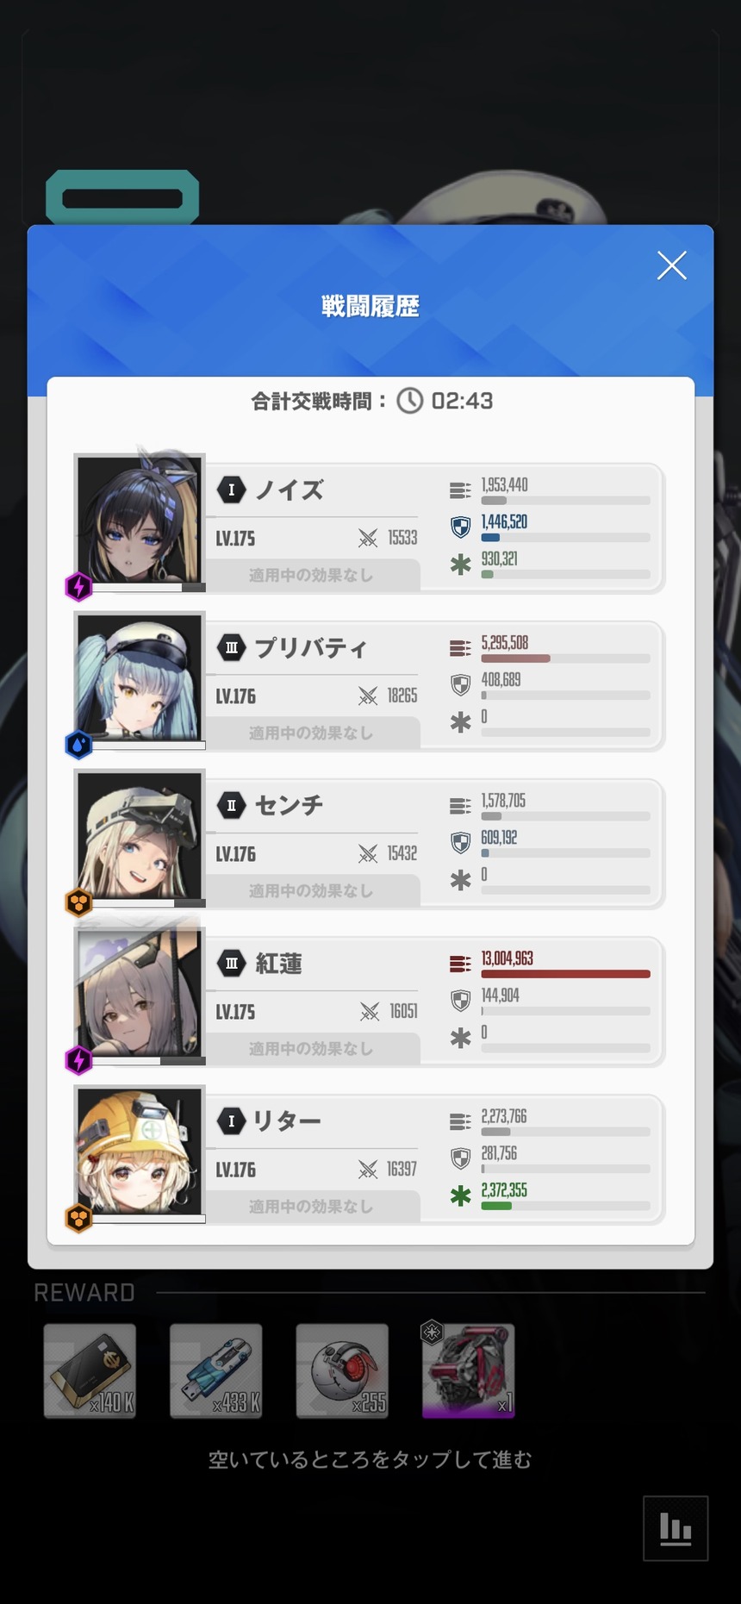
Task: Open the statistics bar chart icon
Action: (676, 1528)
